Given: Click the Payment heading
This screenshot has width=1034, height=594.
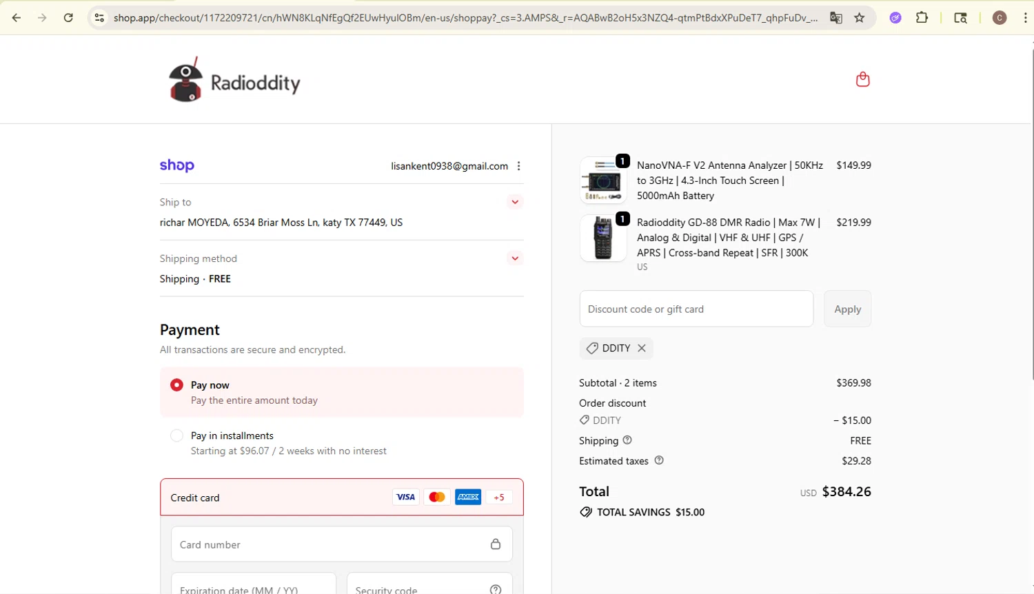Looking at the screenshot, I should [x=190, y=329].
